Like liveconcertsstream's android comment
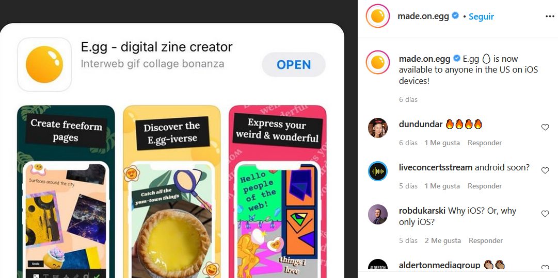The width and height of the screenshot is (558, 278). click(x=545, y=170)
